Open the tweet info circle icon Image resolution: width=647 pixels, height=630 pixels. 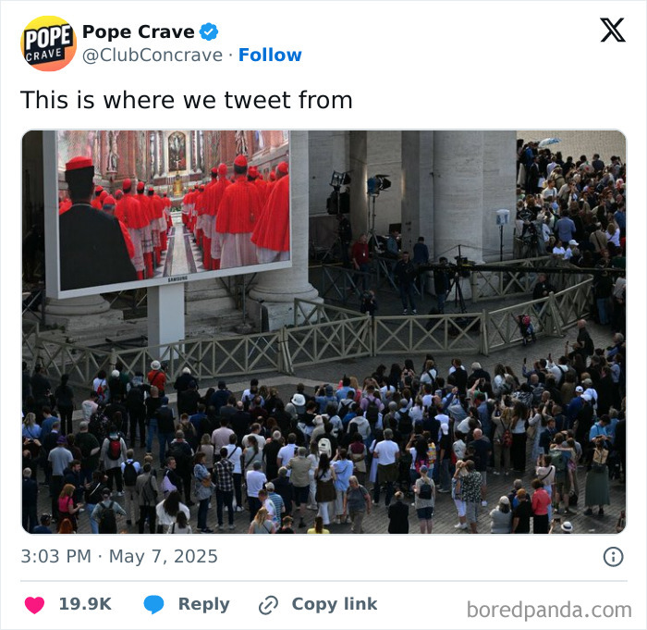pos(613,557)
